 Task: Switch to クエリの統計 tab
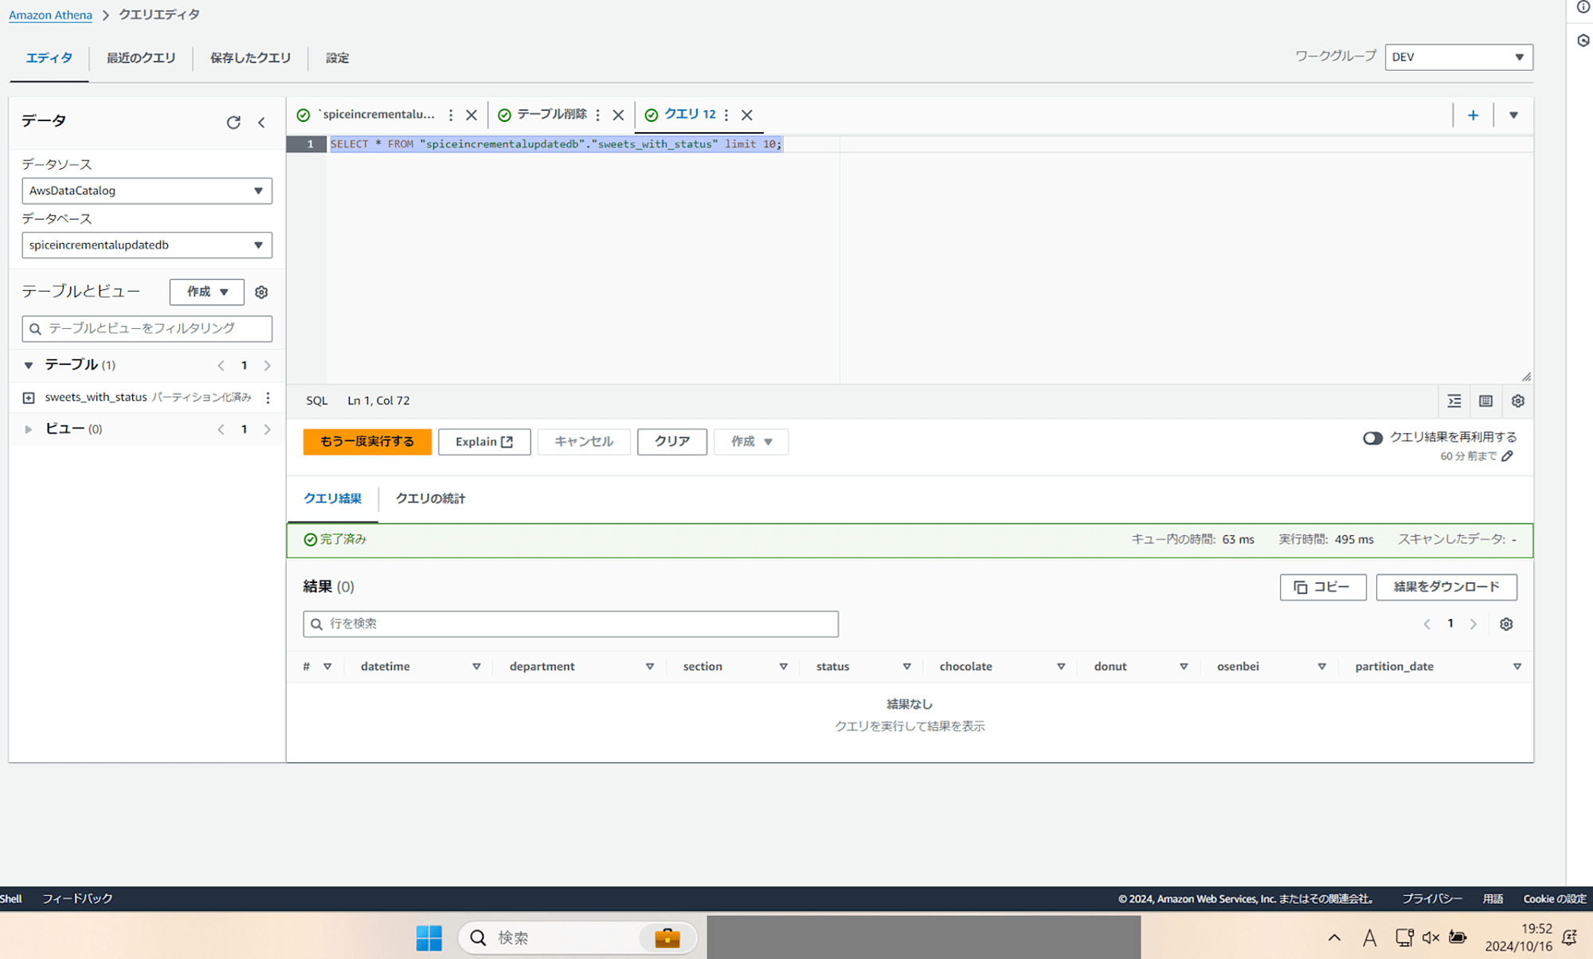(430, 499)
